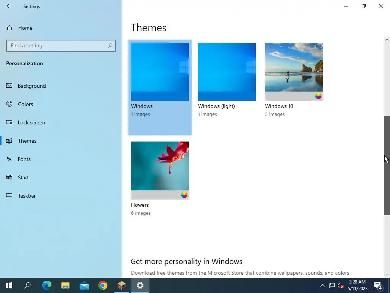Select Themes in the sidebar
The width and height of the screenshot is (390, 293).
(27, 141)
